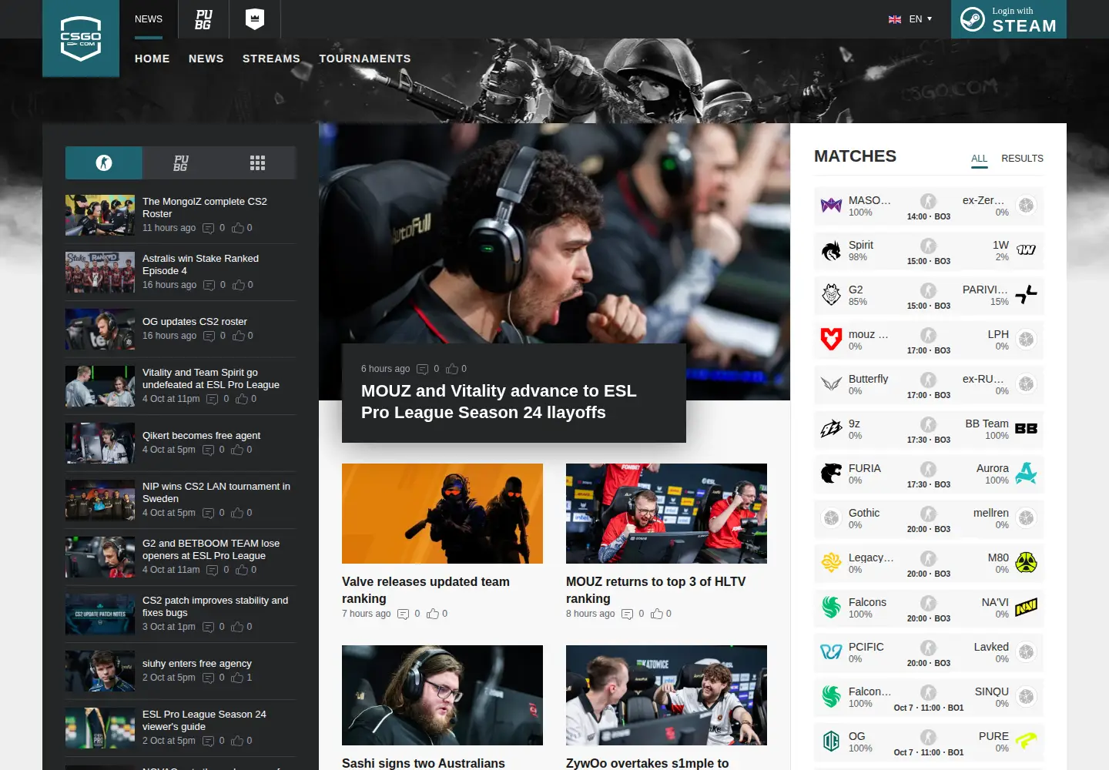The height and width of the screenshot is (770, 1109).
Task: Open the STREAMS menu item
Action: point(271,59)
